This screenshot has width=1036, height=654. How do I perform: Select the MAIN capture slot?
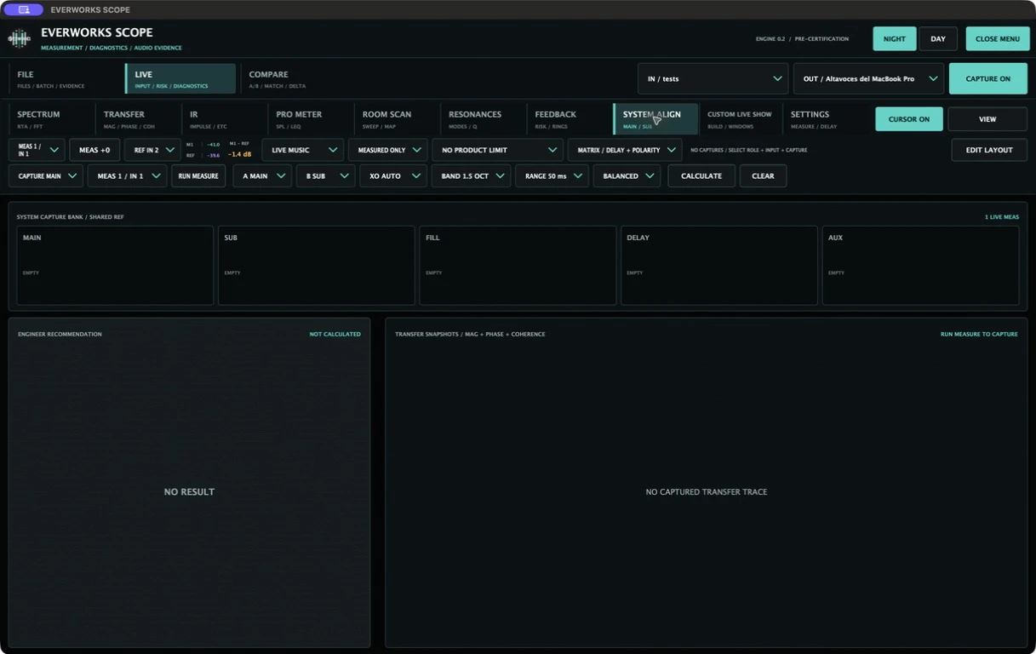pyautogui.click(x=115, y=265)
